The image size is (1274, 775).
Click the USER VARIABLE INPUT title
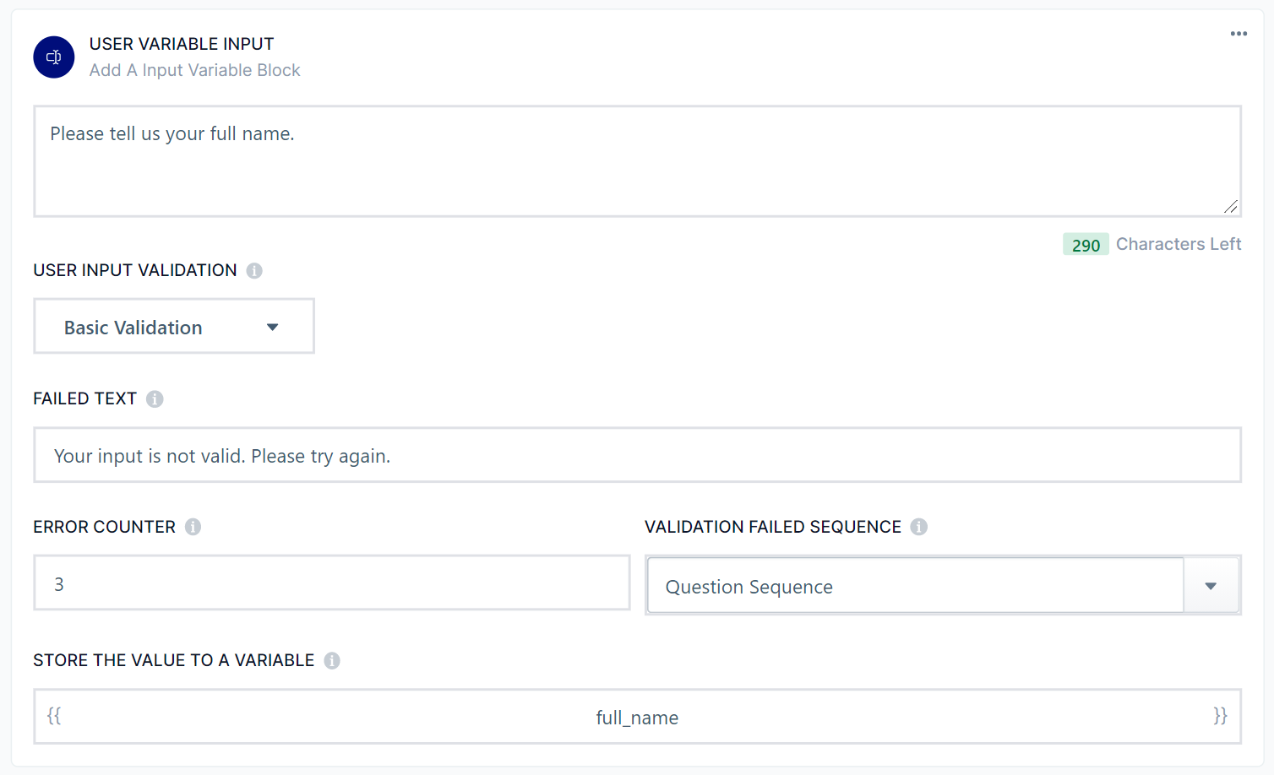[182, 44]
